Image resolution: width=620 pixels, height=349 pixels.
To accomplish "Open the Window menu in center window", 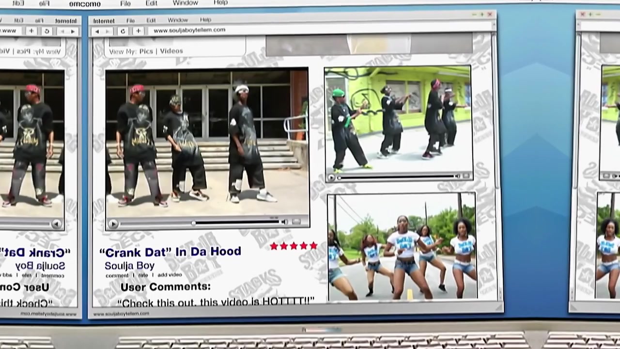I will tap(178, 20).
